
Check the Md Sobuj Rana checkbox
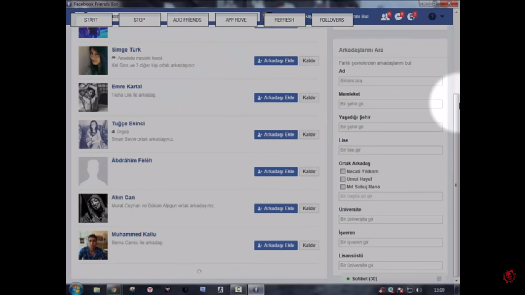click(x=343, y=187)
